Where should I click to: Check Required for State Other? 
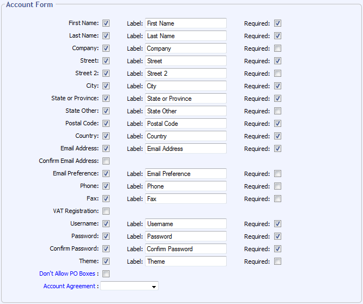[x=278, y=111]
